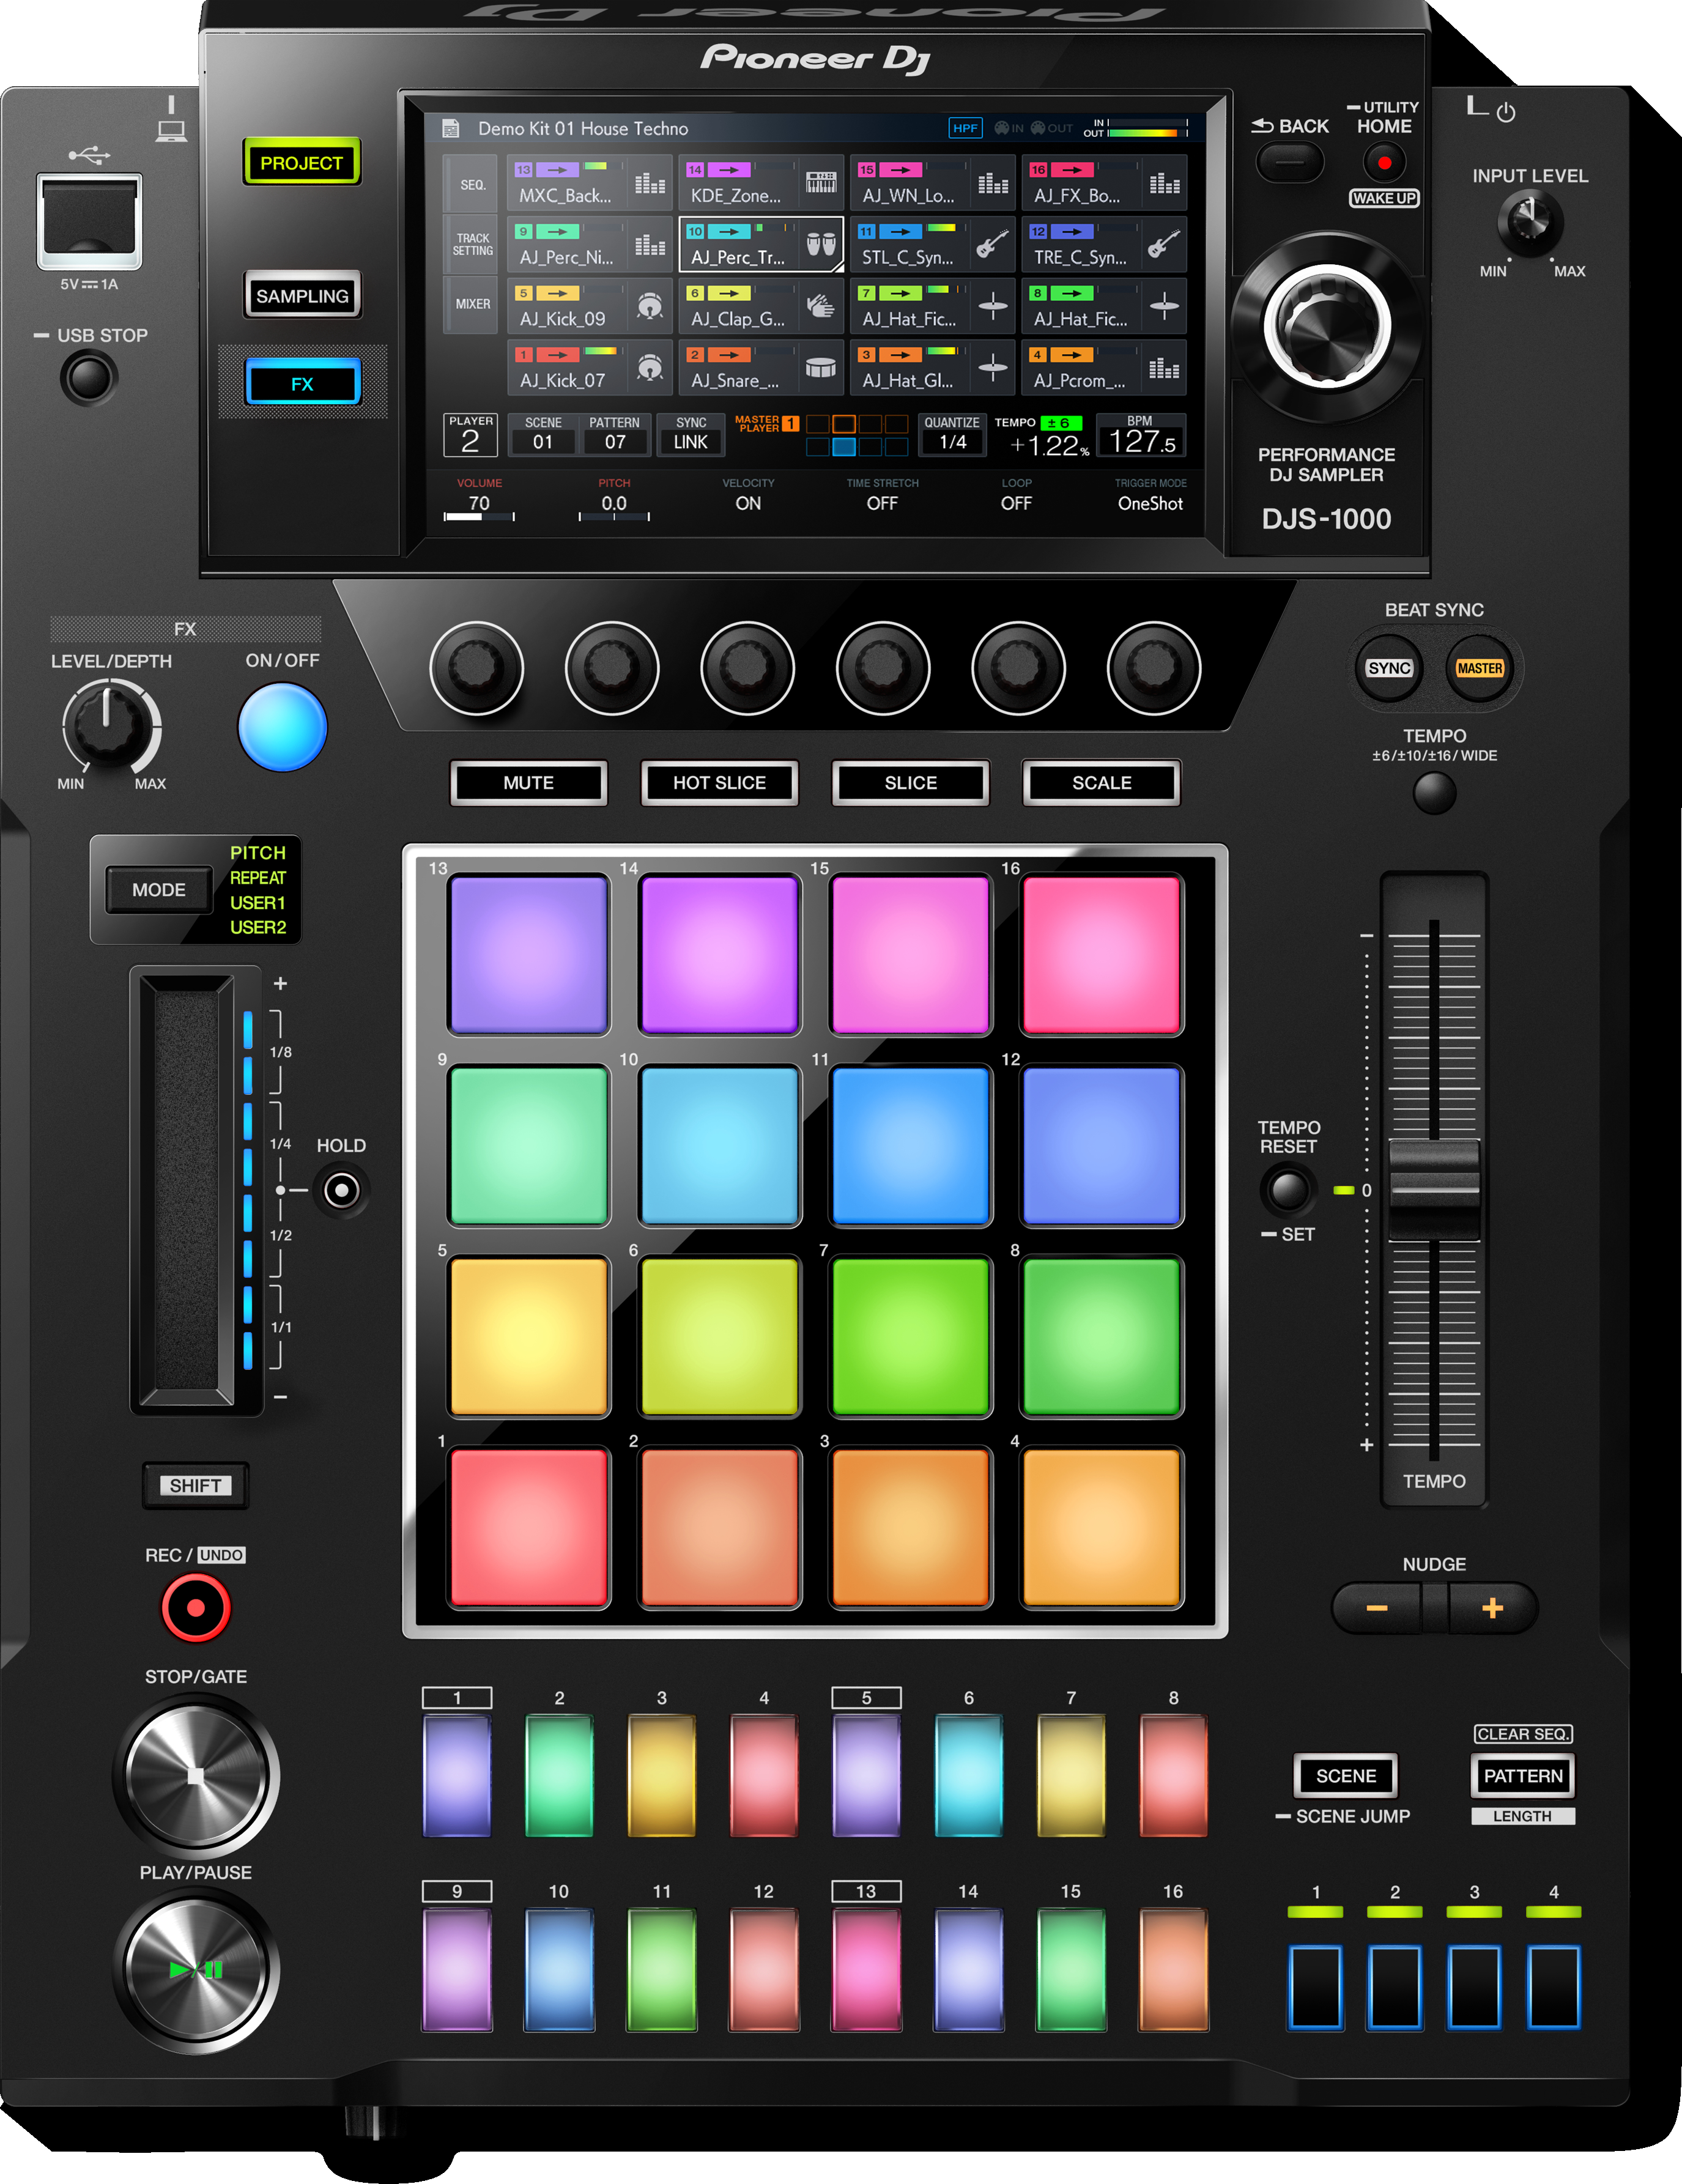The height and width of the screenshot is (2184, 1682).
Task: Tap the KDE_Zone keyboard instrument icon
Action: click(x=821, y=183)
